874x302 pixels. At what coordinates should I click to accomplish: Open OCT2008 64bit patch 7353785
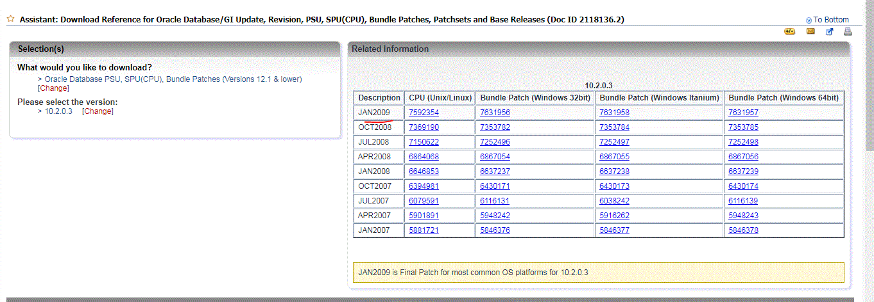click(743, 127)
